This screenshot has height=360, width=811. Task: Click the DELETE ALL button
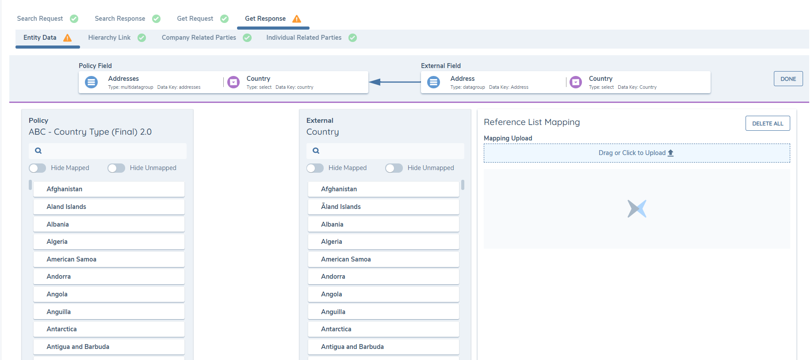(767, 124)
